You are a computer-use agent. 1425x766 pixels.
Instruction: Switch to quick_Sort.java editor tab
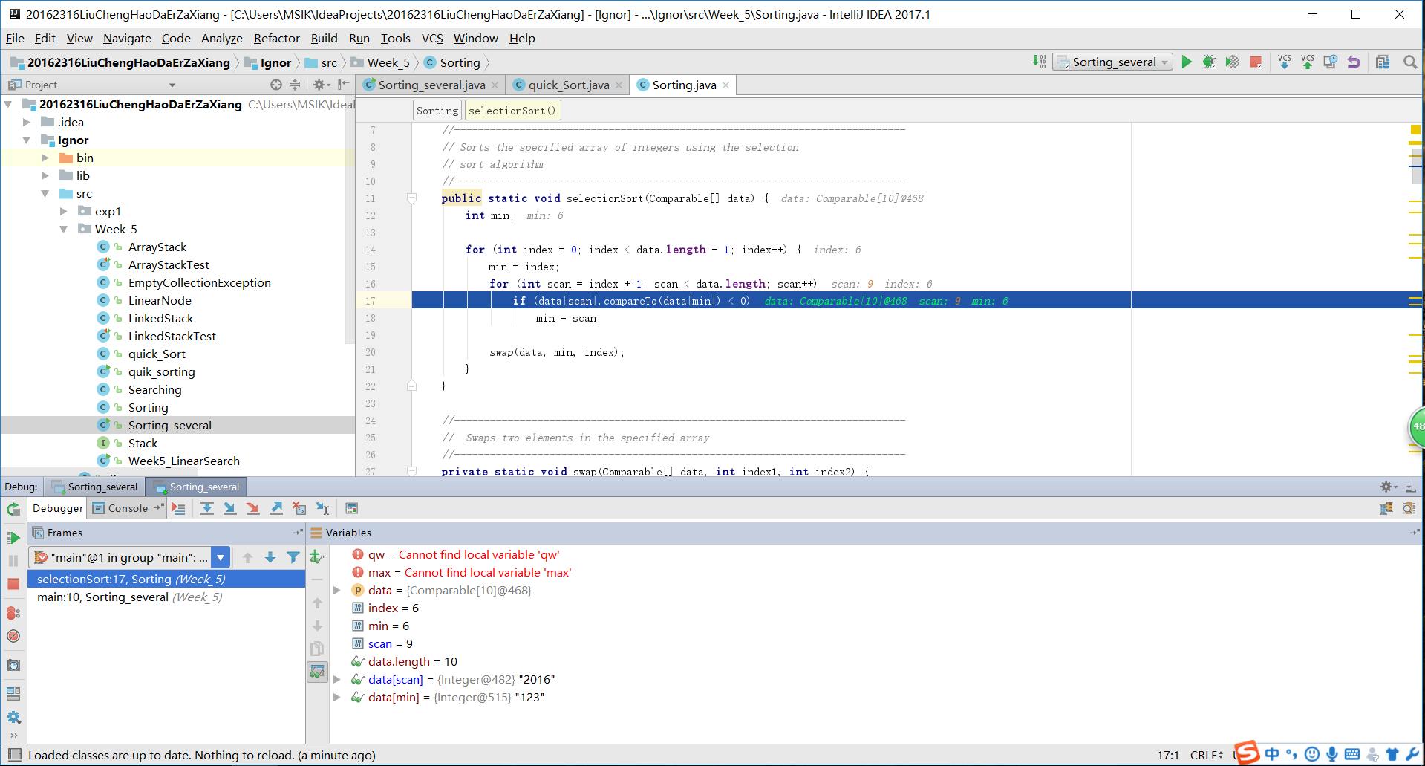[568, 85]
